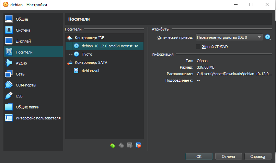Enable the Живой CD/DVD checkbox

(198, 46)
